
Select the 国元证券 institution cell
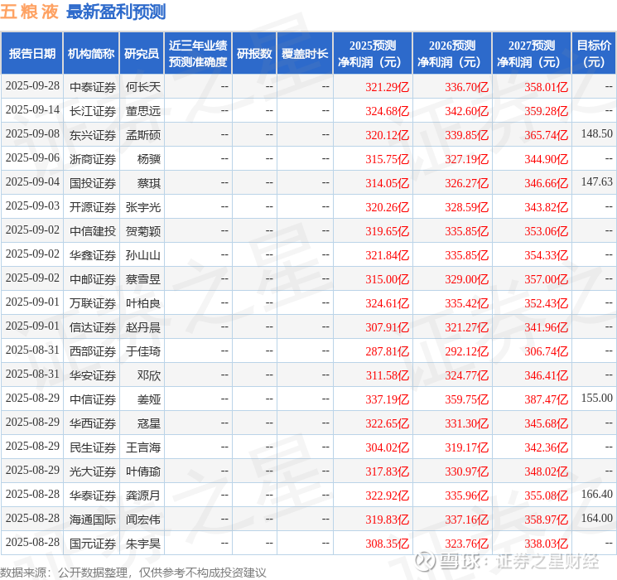coord(93,543)
